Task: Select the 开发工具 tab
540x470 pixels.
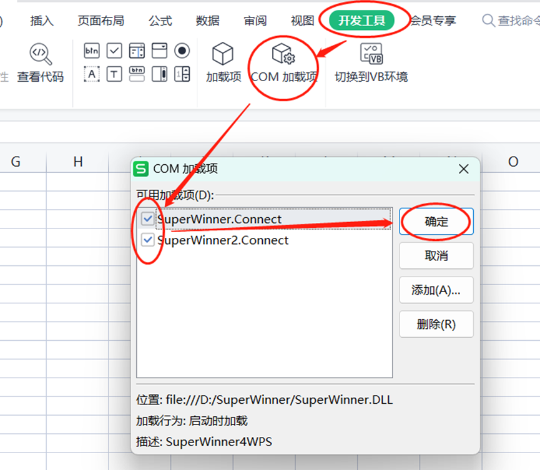Action: 361,21
